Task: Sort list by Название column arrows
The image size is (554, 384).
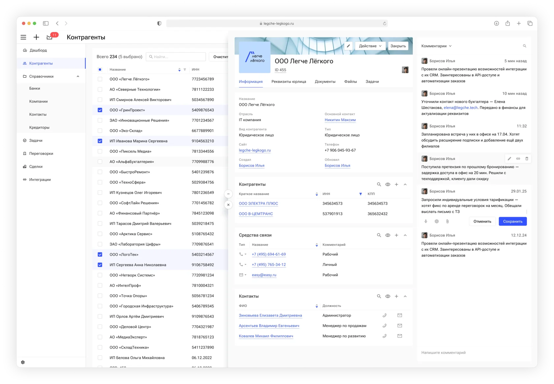Action: [179, 70]
